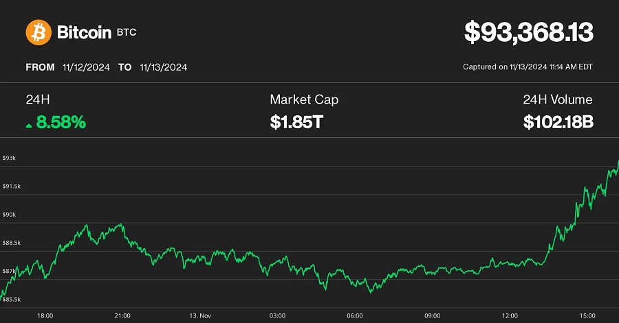619x323 pixels.
Task: Click the $85.5k y-axis label
Action: click(12, 300)
